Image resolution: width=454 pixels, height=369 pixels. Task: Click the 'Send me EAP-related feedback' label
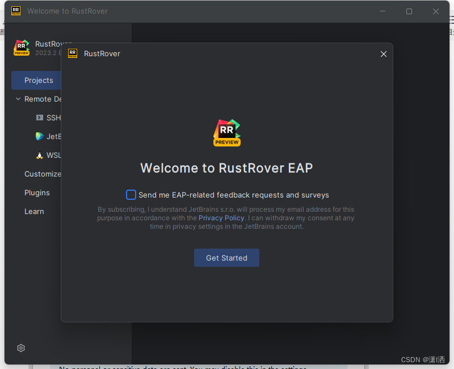pyautogui.click(x=234, y=195)
